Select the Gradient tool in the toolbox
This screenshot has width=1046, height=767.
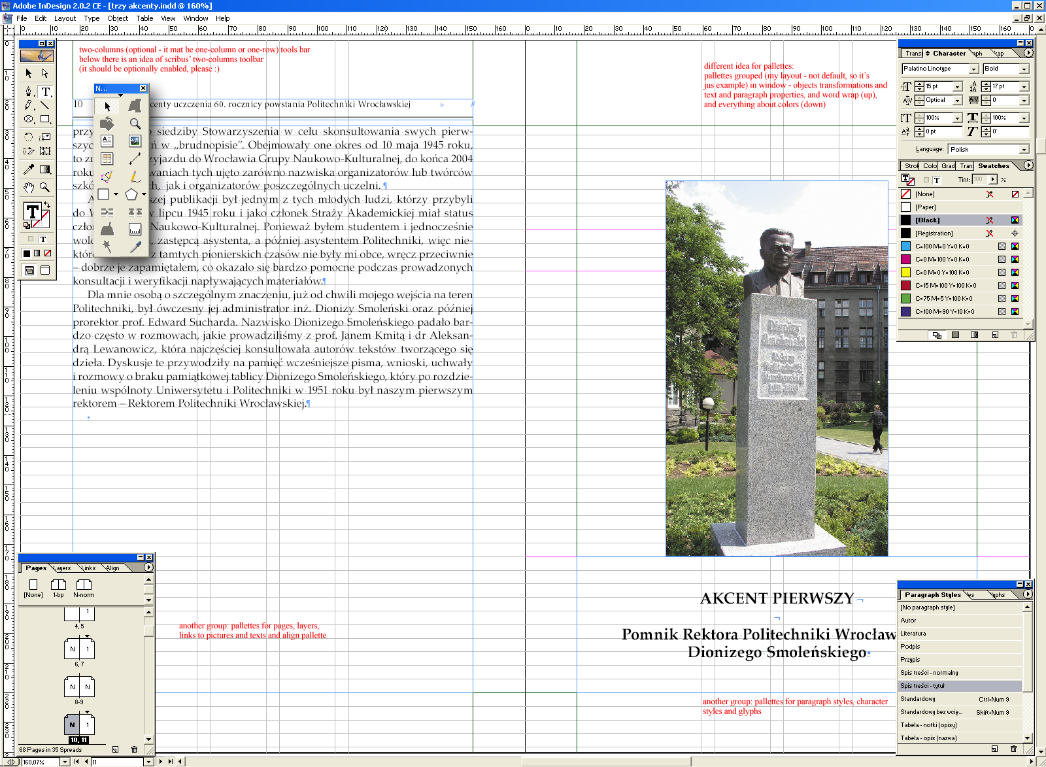coord(45,169)
